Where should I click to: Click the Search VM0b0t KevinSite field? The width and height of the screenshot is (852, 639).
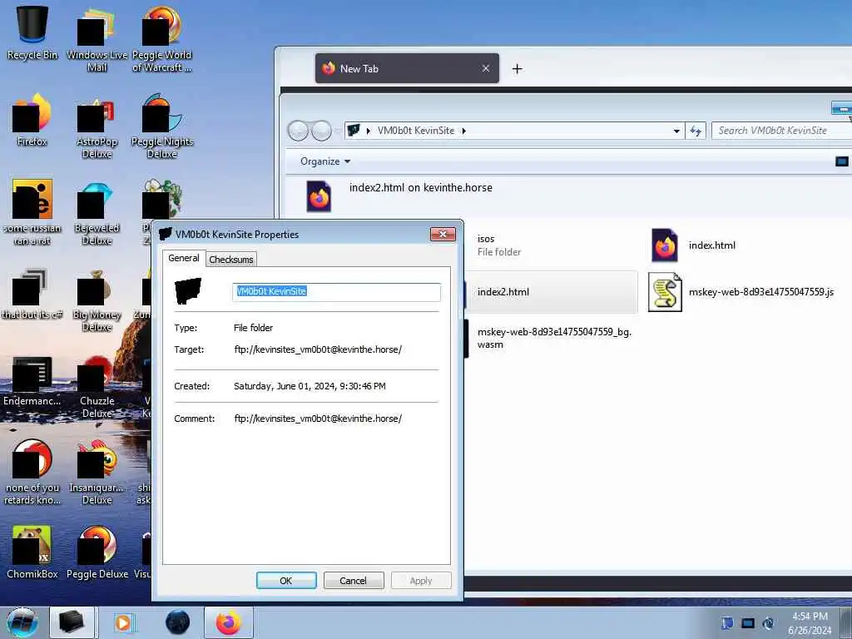[x=782, y=131]
